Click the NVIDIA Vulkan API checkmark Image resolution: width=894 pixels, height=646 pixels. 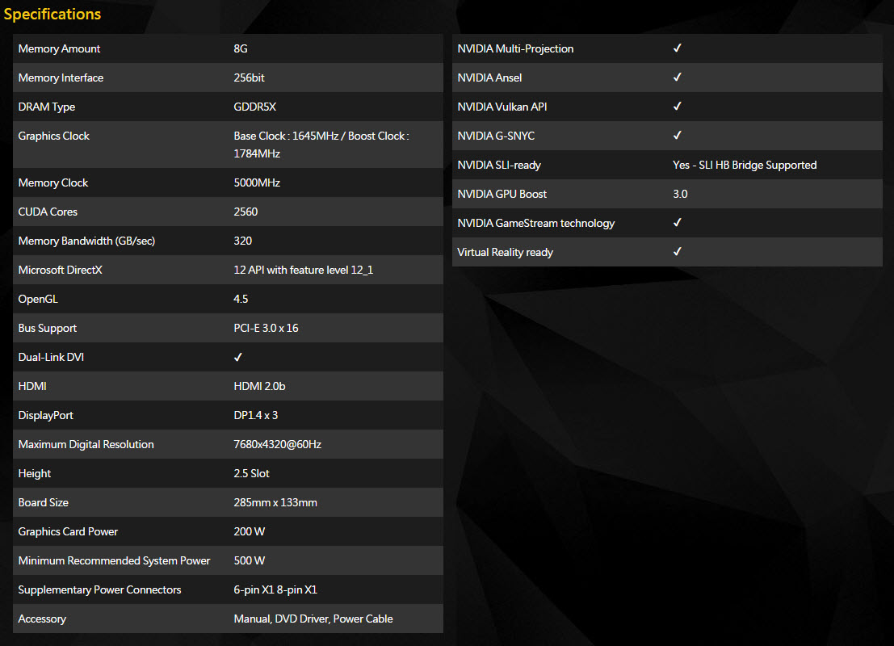678,107
